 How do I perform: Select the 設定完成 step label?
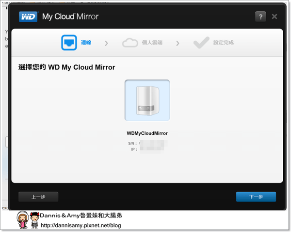click(x=224, y=43)
